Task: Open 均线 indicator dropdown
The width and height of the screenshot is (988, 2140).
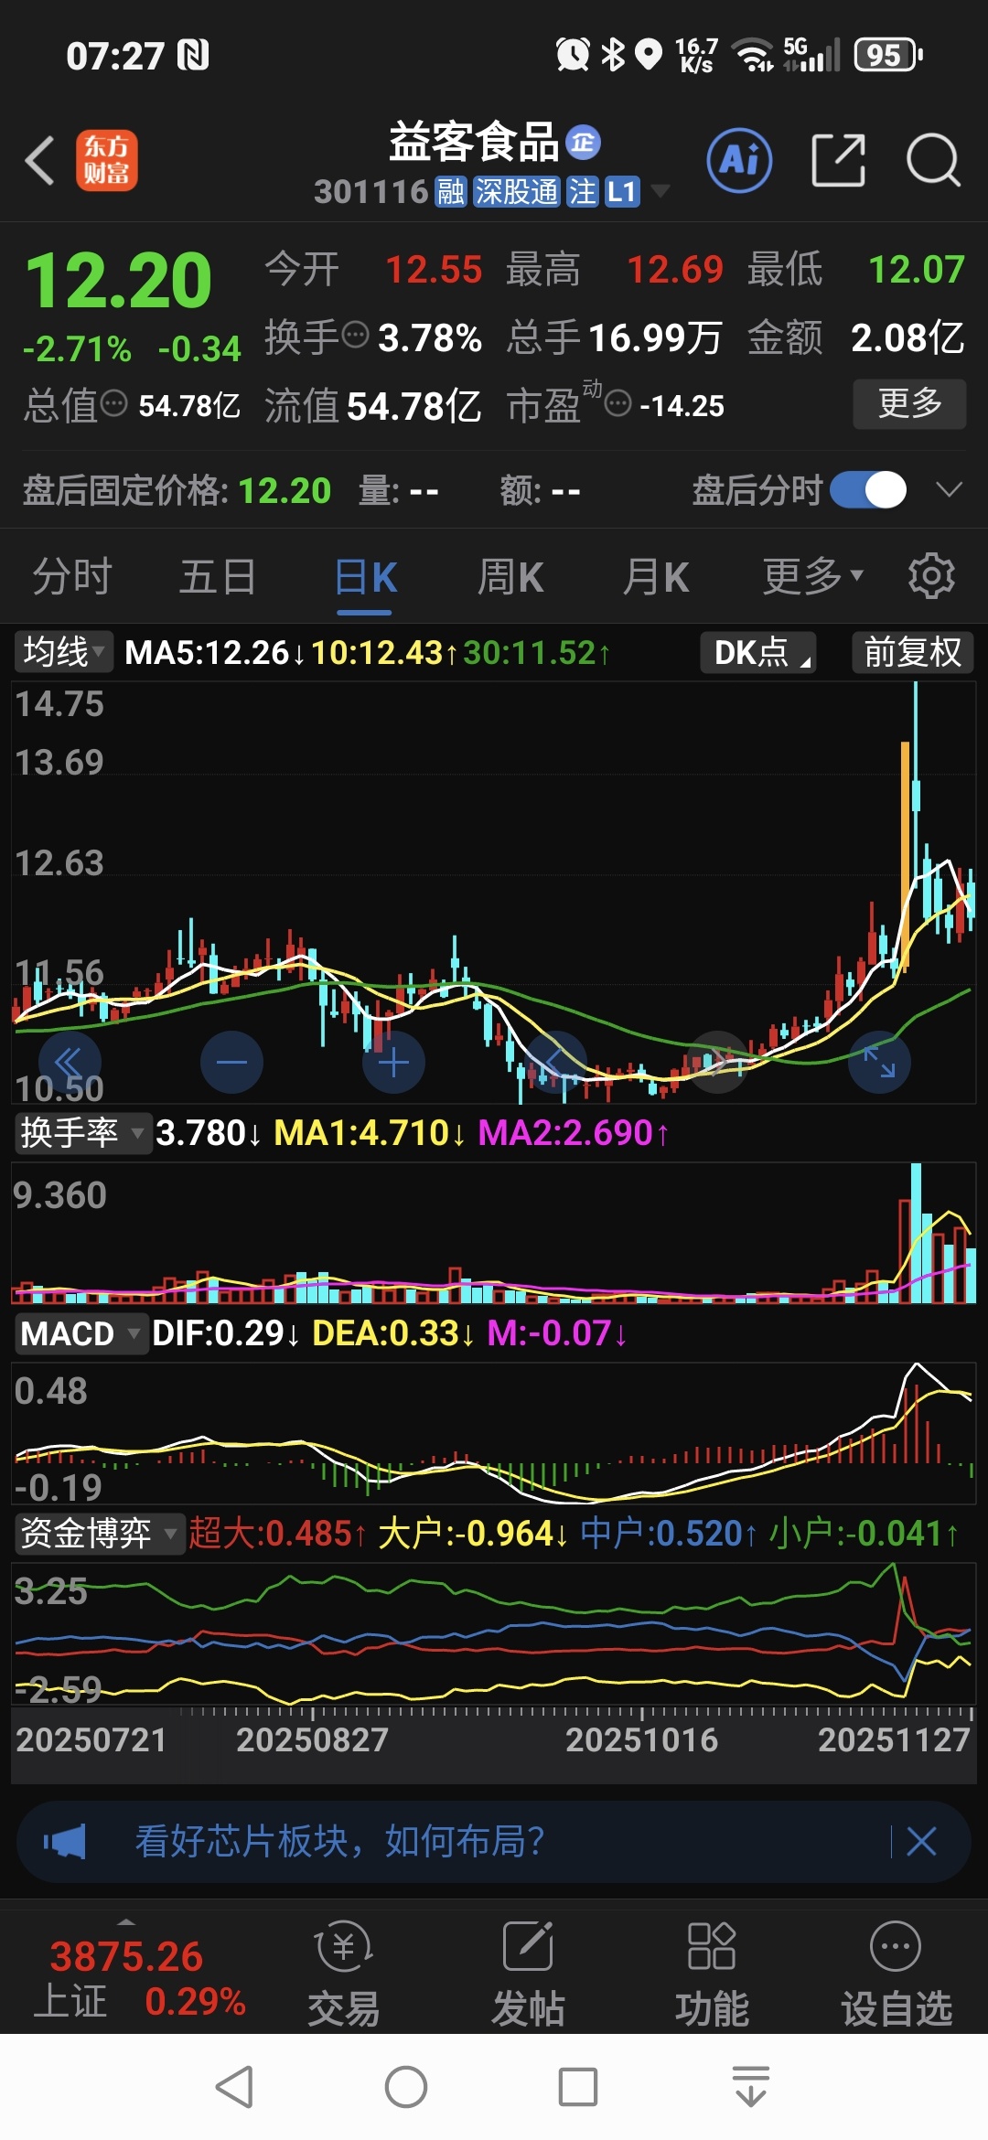Action: (63, 652)
